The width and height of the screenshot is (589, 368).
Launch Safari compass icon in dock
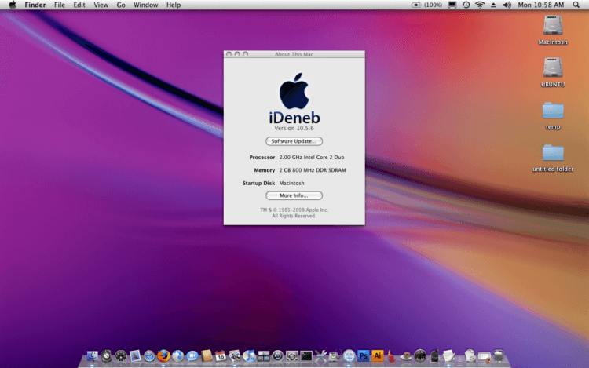click(x=149, y=355)
